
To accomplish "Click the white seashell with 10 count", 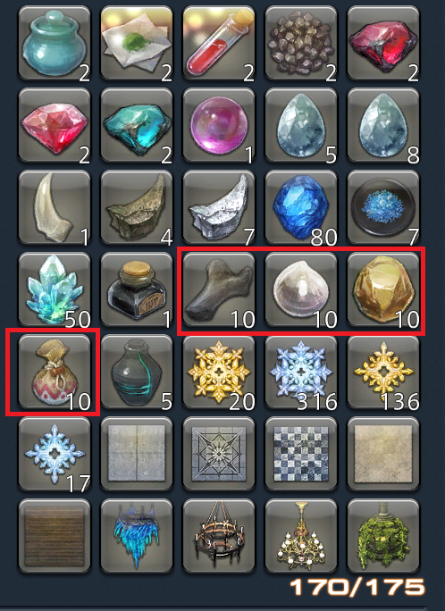I will coord(301,289).
